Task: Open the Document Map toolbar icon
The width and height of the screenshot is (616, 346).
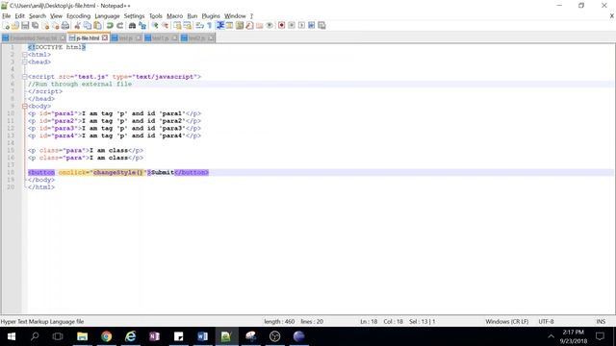Action: 240,26
